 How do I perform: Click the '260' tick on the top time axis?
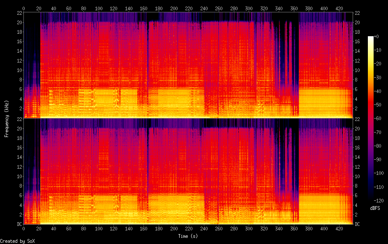tap(219, 8)
